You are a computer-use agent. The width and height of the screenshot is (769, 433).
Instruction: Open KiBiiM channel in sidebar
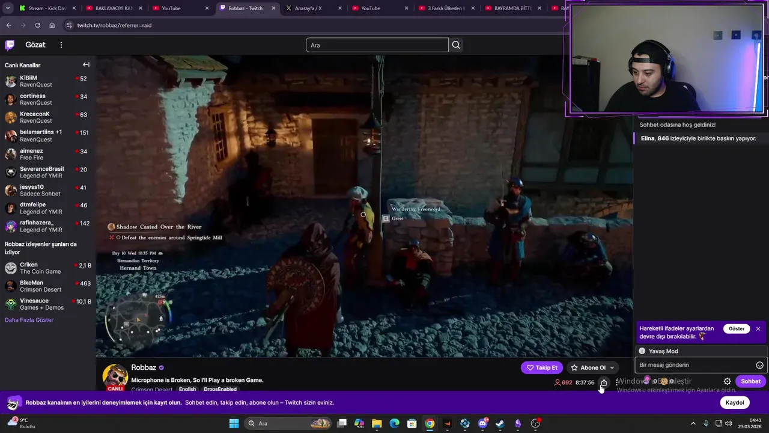[x=47, y=81]
